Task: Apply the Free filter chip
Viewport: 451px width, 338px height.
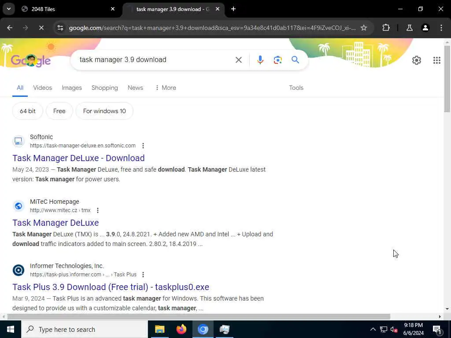Action: tap(59, 111)
